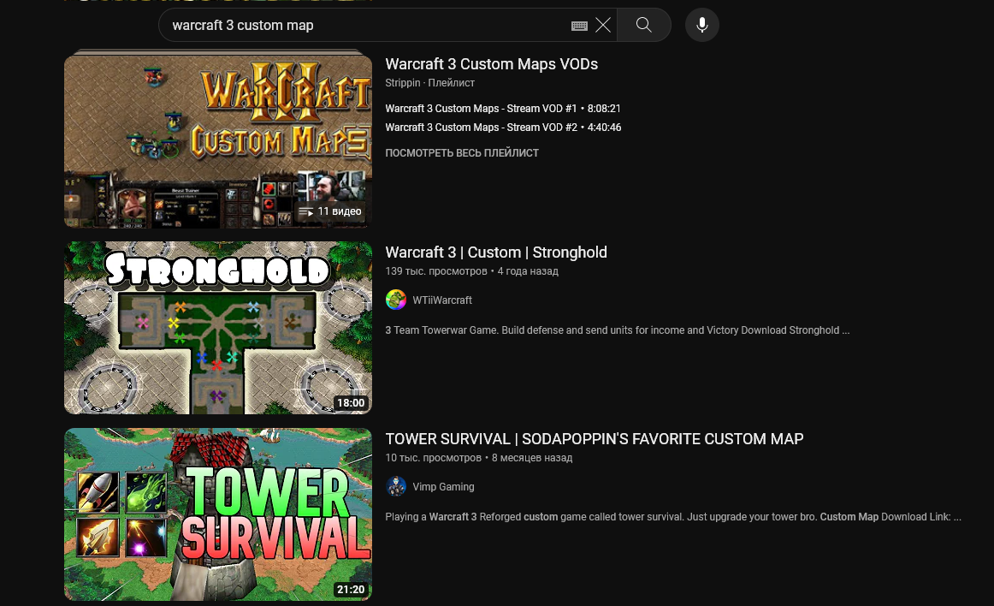994x606 pixels.
Task: Open the WTiiWarcraft channel name link
Action: [442, 300]
